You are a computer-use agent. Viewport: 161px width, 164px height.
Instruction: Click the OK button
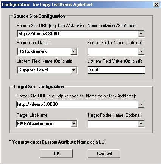56,153
